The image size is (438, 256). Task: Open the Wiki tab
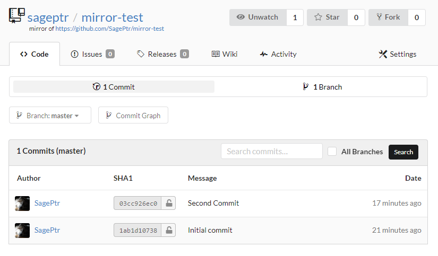(x=225, y=54)
